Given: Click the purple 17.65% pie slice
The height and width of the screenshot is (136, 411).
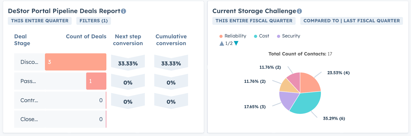Looking at the screenshot, I should [288, 100].
